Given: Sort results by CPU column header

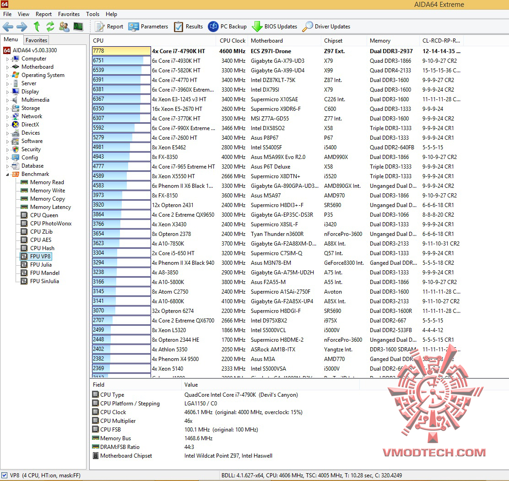Looking at the screenshot, I should tap(152, 41).
